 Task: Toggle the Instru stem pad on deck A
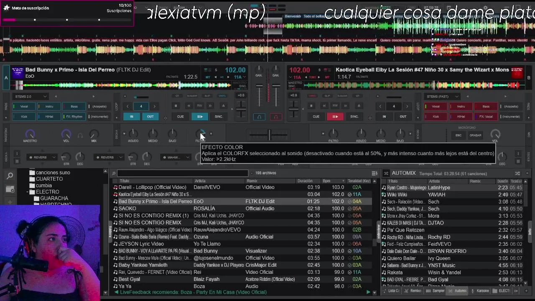pos(49,106)
